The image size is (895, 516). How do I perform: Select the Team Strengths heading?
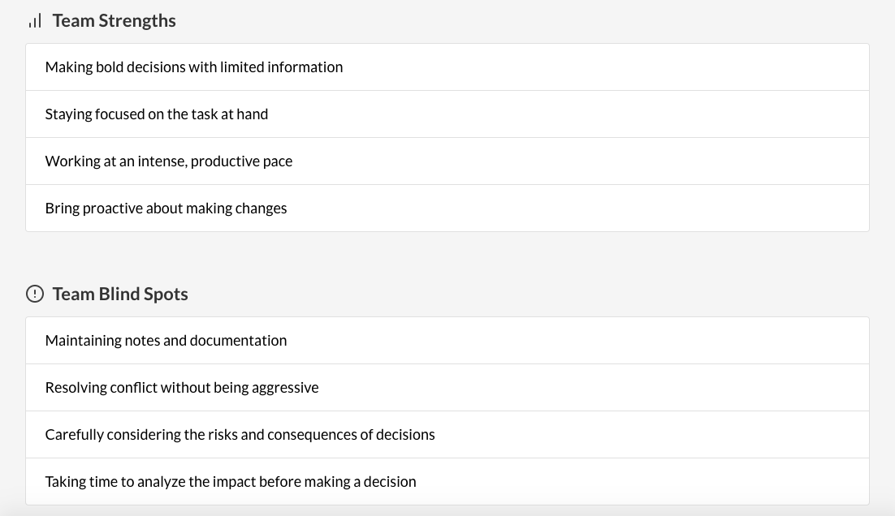pyautogui.click(x=115, y=20)
